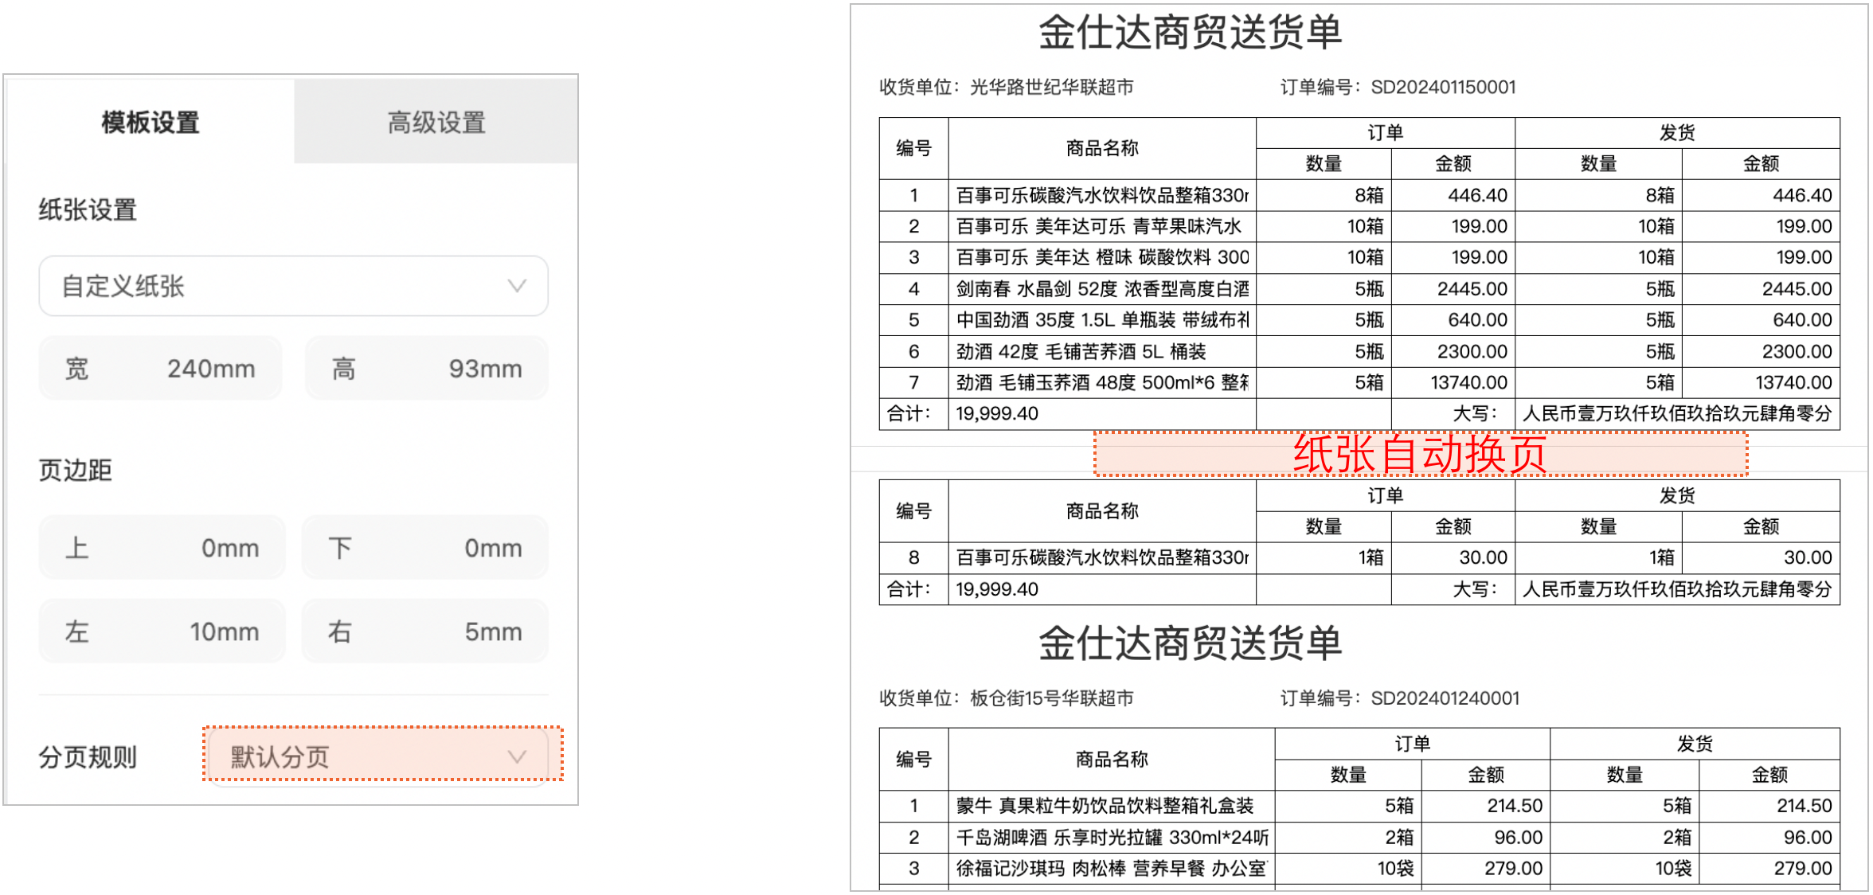Click the first table's 订单 header
Image resolution: width=1873 pixels, height=895 pixels.
(1385, 132)
